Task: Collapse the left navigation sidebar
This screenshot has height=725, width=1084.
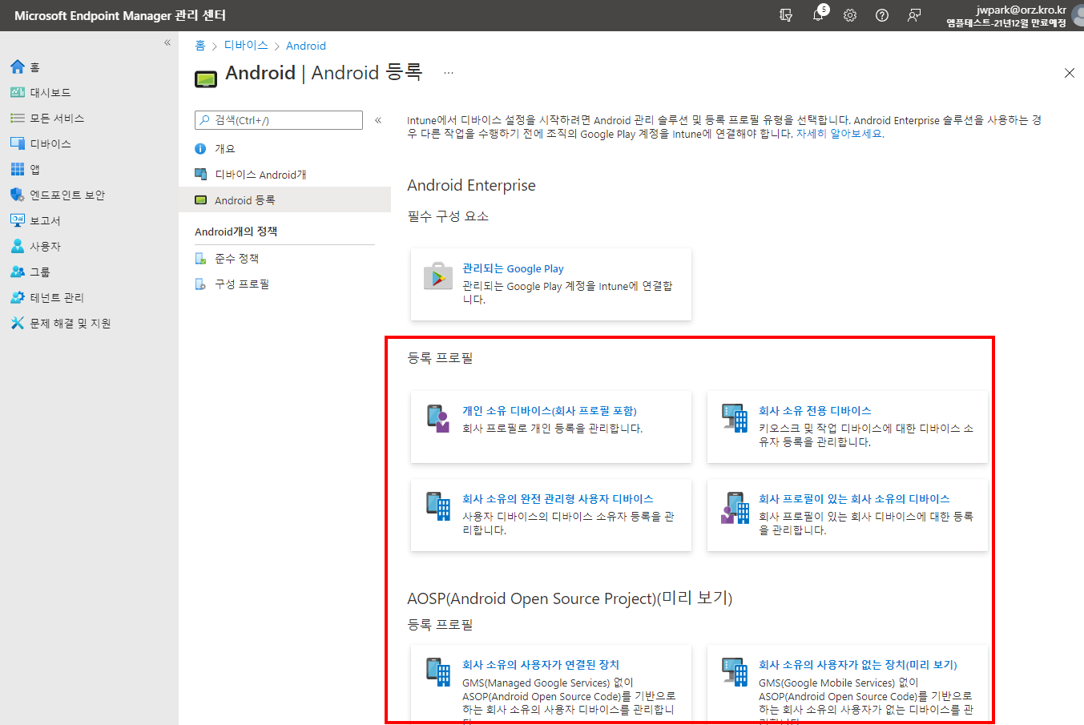Action: (167, 42)
